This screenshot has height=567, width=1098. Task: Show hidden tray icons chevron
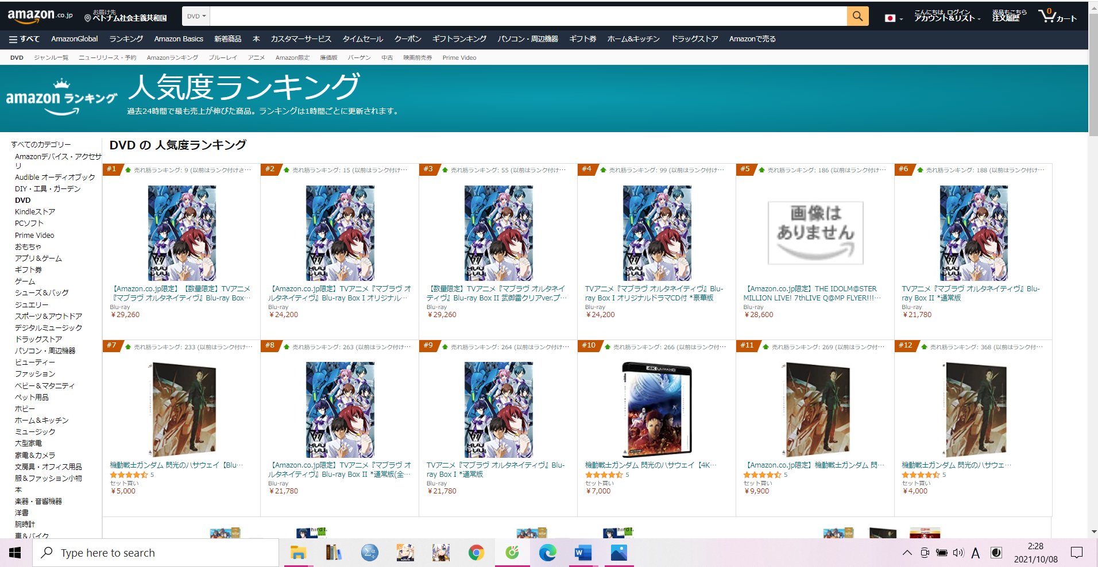point(907,553)
